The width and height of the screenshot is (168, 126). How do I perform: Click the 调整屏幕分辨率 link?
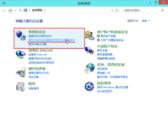pyautogui.click(x=106, y=58)
